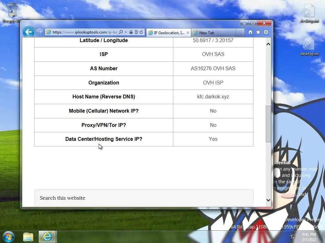The width and height of the screenshot is (325, 243).
Task: Open the Windows Start button
Action: point(9,237)
